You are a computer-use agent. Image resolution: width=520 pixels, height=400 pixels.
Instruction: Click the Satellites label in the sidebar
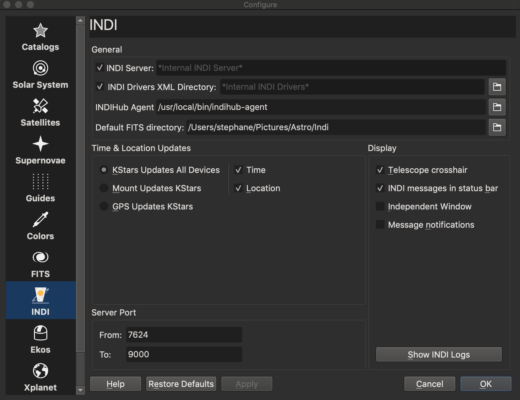tap(41, 123)
